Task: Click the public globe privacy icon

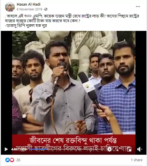Action: pyautogui.click(x=46, y=9)
